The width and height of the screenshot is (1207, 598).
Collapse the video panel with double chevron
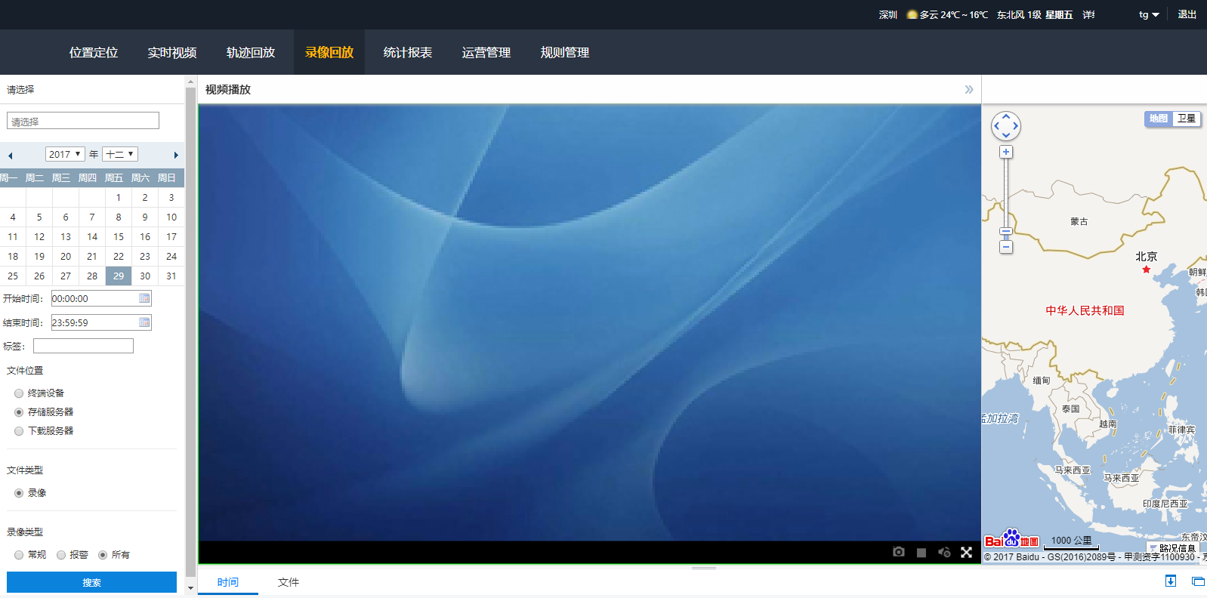pos(969,89)
